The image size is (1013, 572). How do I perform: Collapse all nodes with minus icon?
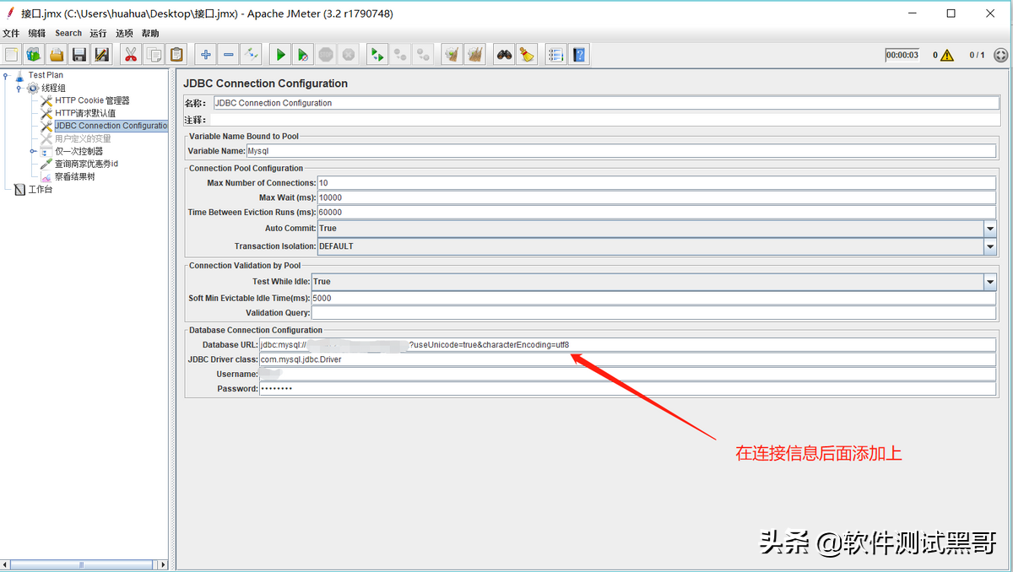[x=228, y=55]
